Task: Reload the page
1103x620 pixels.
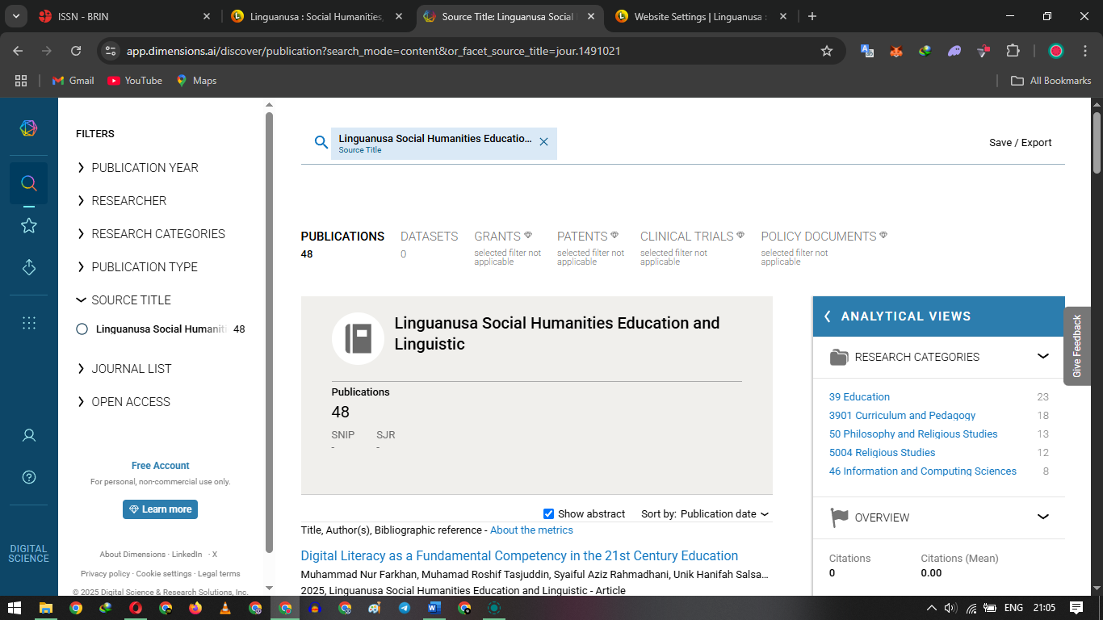Action: click(x=76, y=51)
